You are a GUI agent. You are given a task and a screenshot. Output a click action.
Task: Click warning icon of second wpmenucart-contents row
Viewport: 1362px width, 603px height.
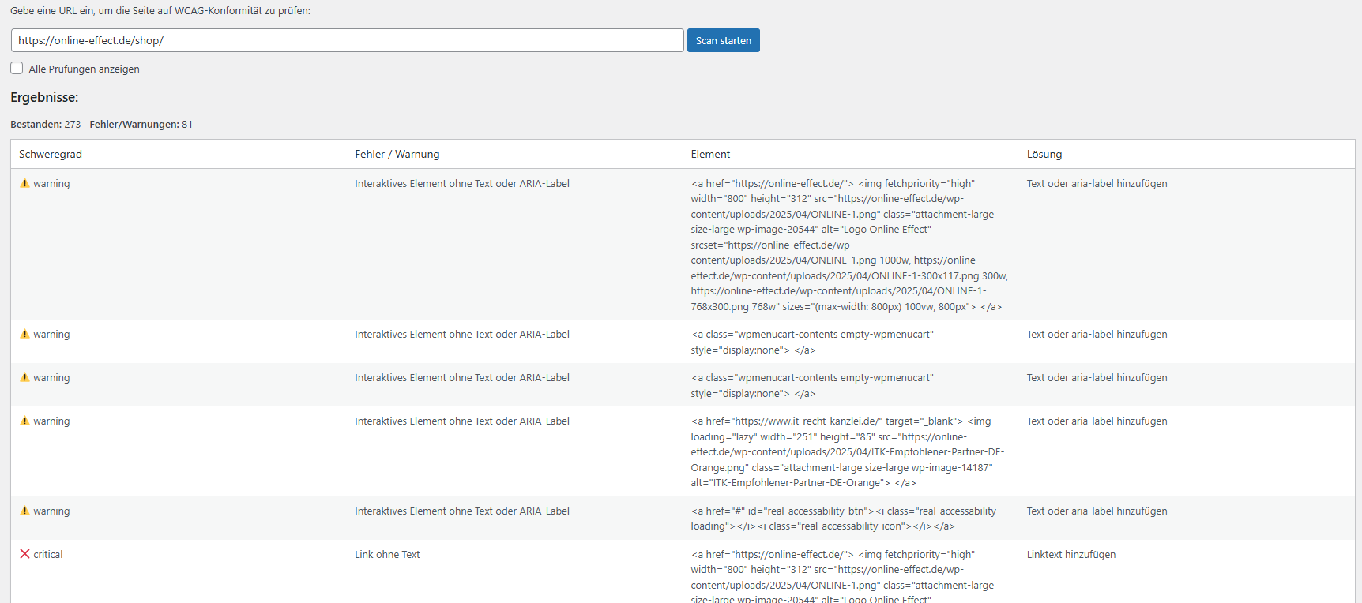(x=24, y=377)
